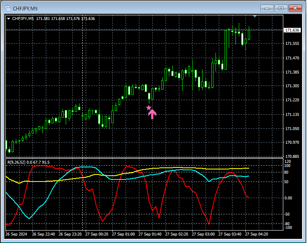This screenshot has height=243, width=307.
Task: Click the 170.885 price scale label
Action: click(x=292, y=157)
